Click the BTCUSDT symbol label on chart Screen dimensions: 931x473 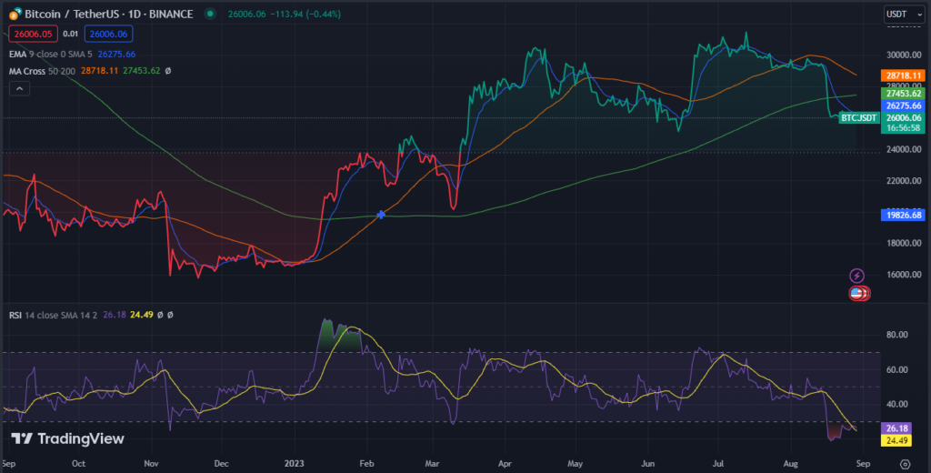859,117
